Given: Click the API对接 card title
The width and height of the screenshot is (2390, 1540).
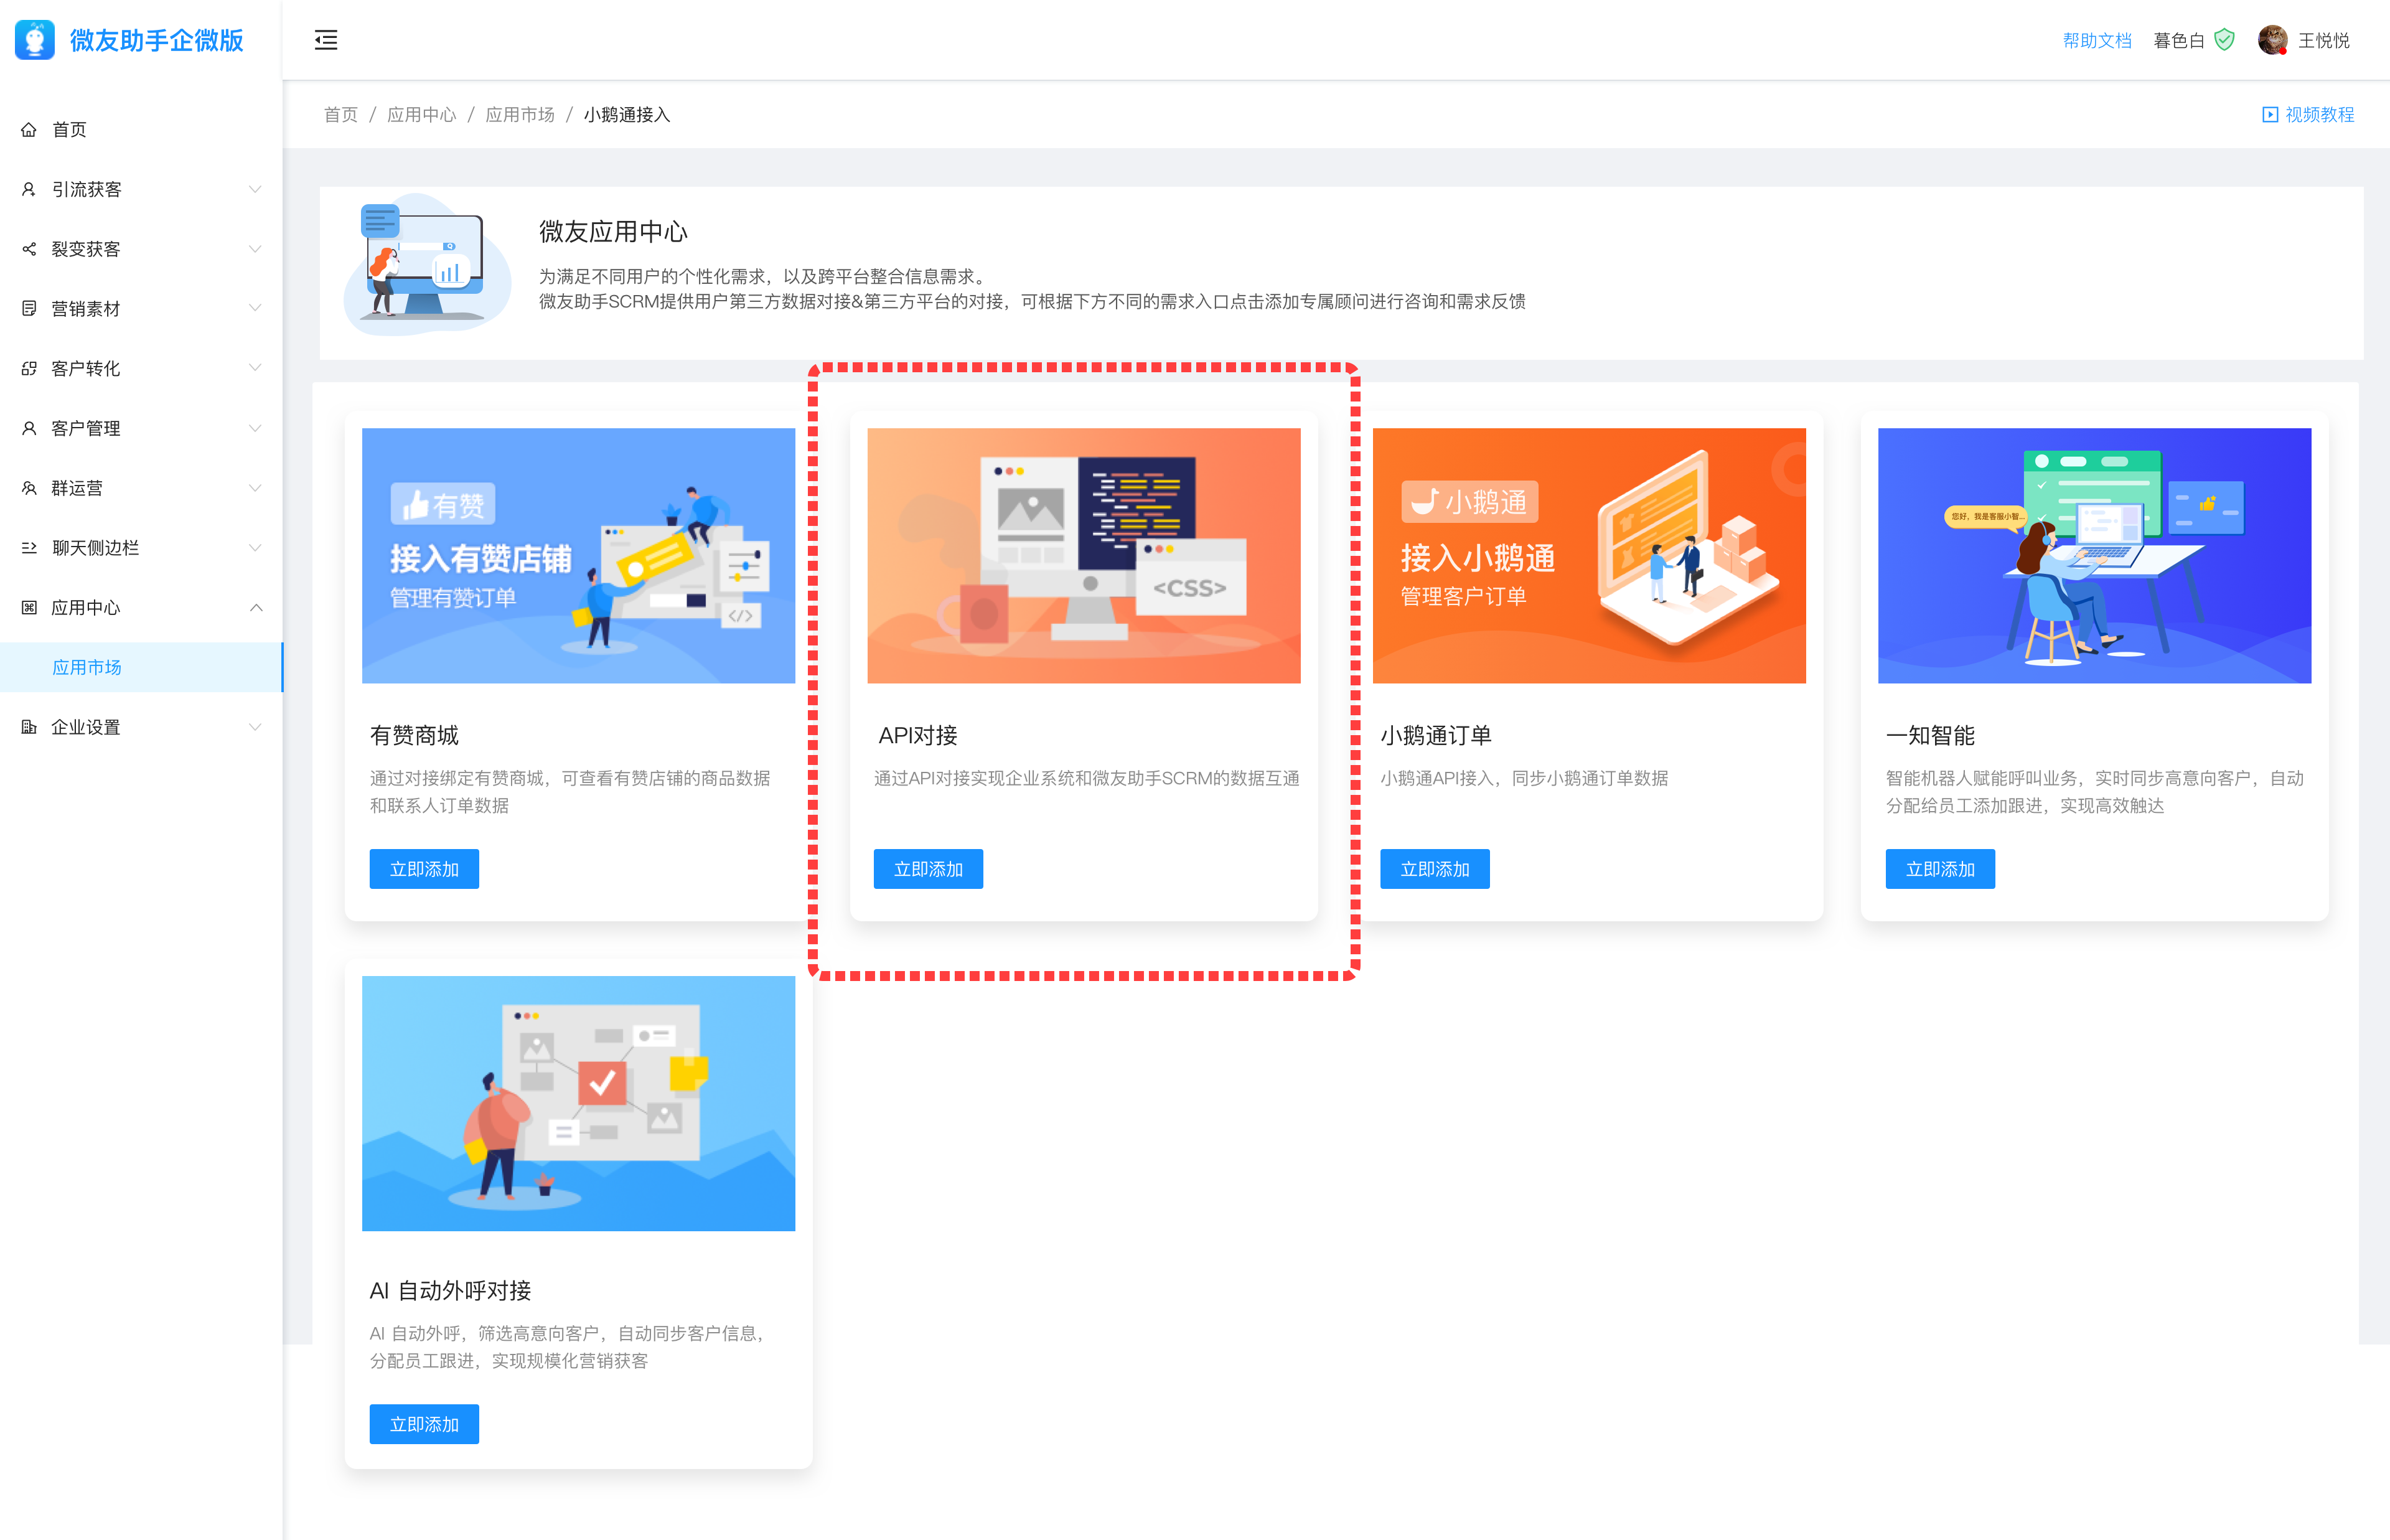Looking at the screenshot, I should (x=917, y=735).
